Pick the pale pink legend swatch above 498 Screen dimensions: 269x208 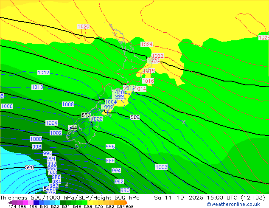pyautogui.click(x=31, y=202)
